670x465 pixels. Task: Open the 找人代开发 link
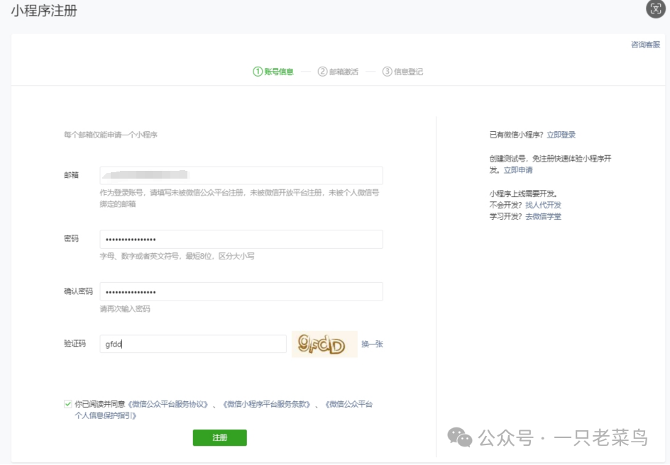543,205
